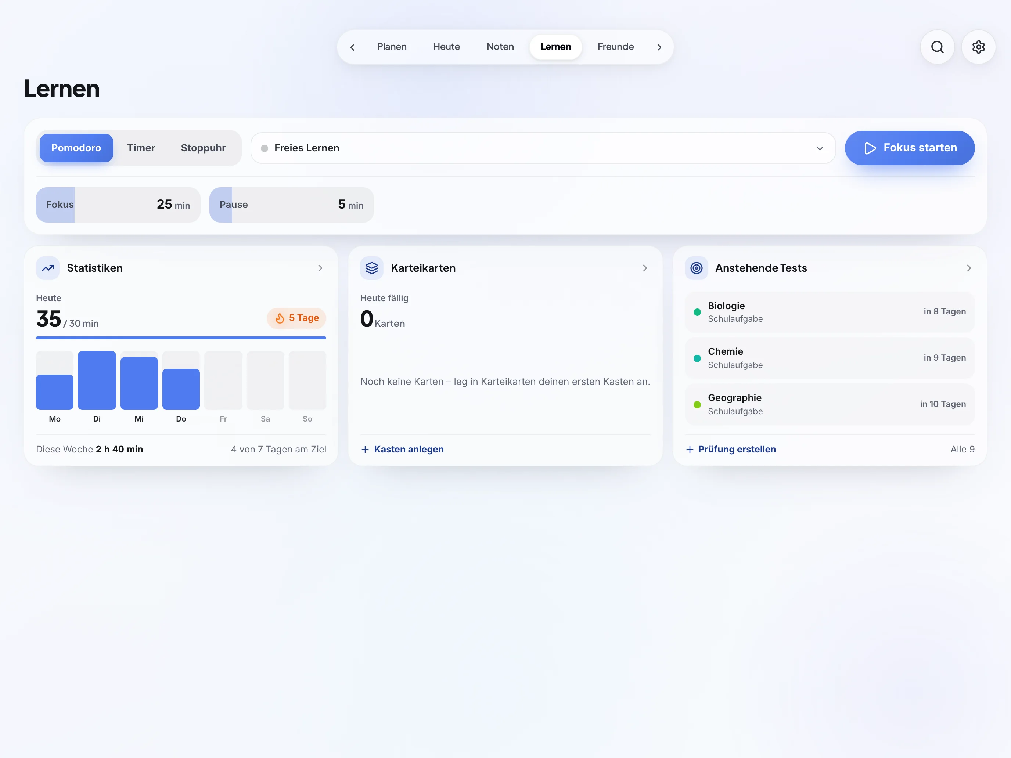The image size is (1011, 758).
Task: Click the dot next to Geographie
Action: [x=697, y=404]
